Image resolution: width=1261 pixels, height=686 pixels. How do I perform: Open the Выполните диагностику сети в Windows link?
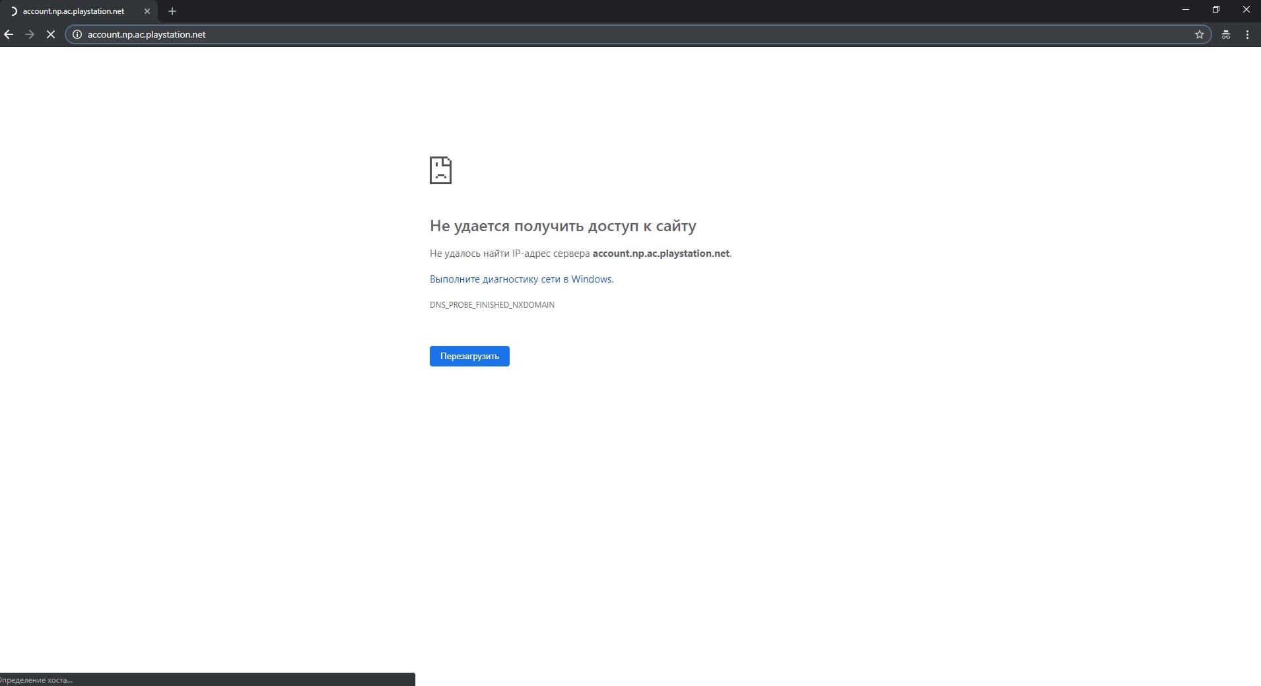[522, 279]
